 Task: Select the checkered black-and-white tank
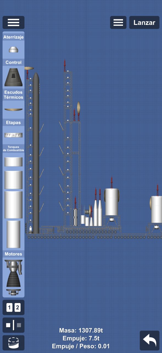(x=75, y=217)
